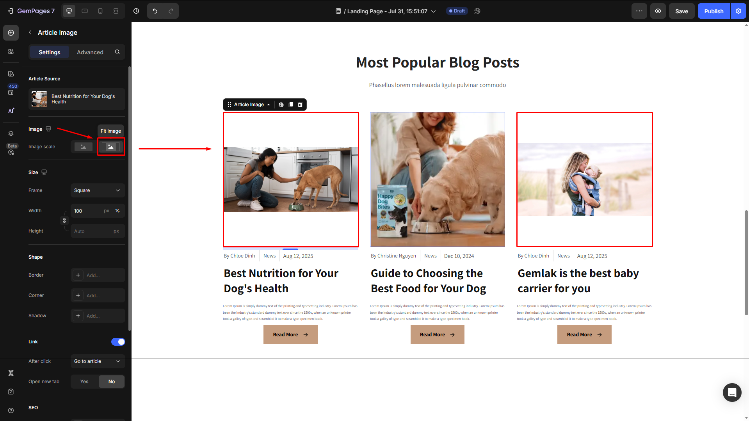Select the Settings tab

tap(50, 52)
